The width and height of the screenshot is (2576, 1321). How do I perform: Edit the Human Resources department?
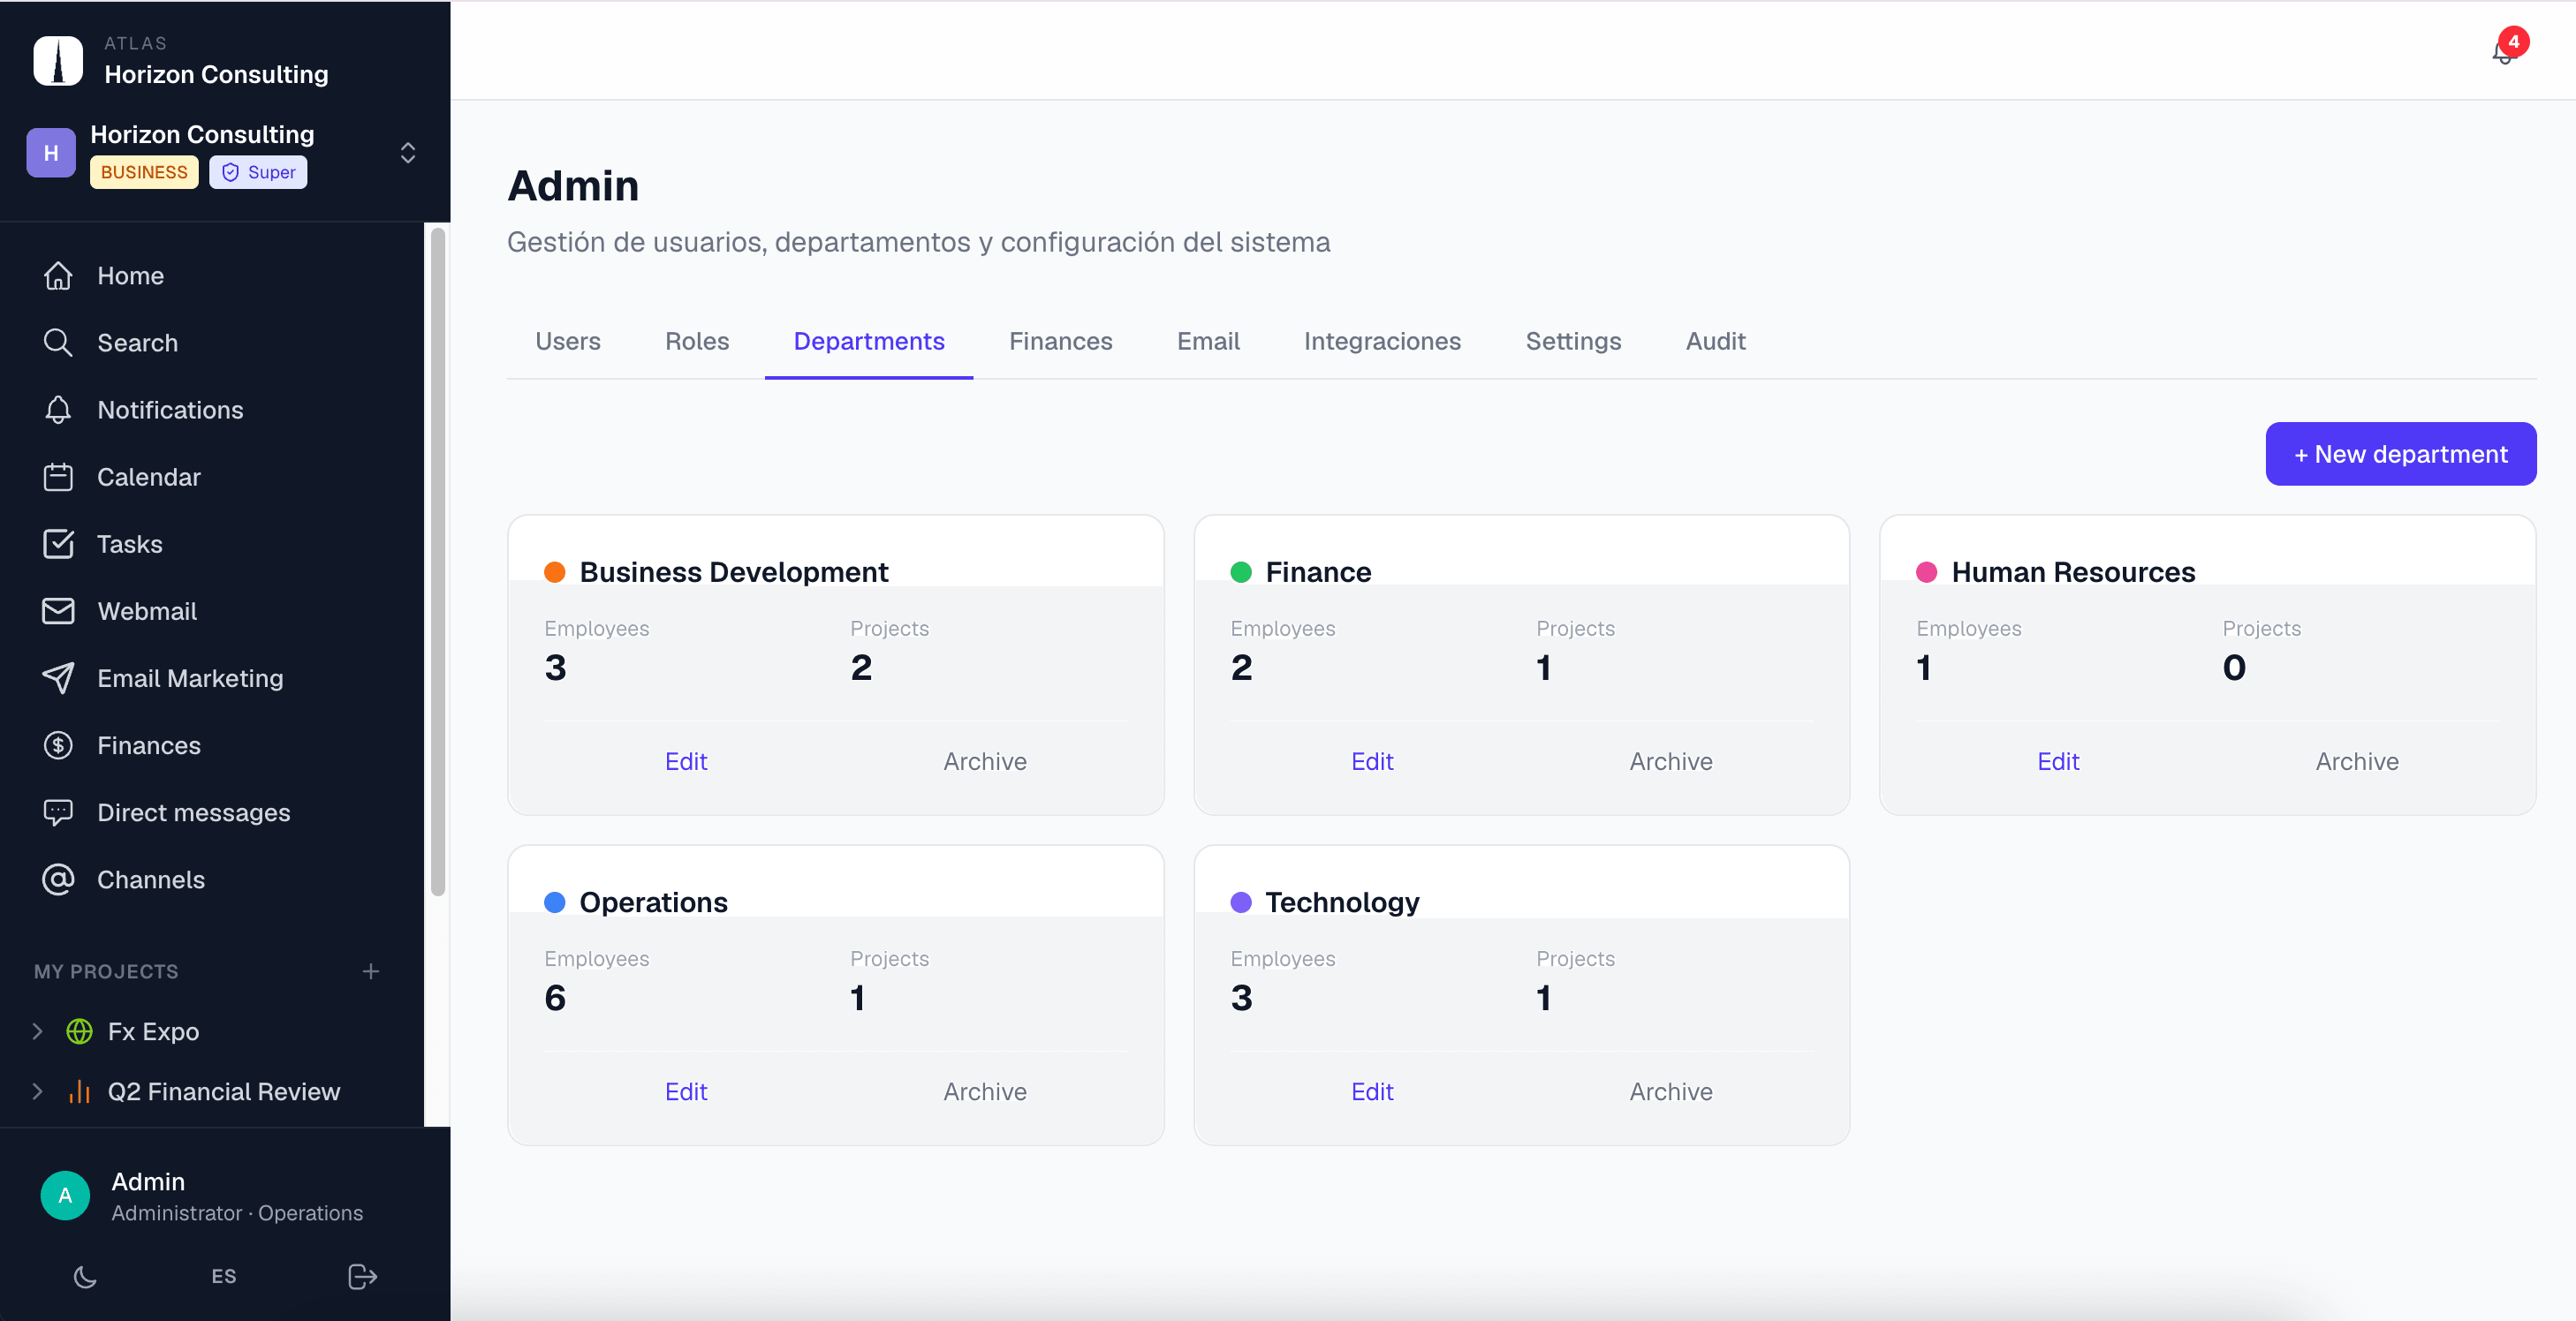pyautogui.click(x=2058, y=761)
